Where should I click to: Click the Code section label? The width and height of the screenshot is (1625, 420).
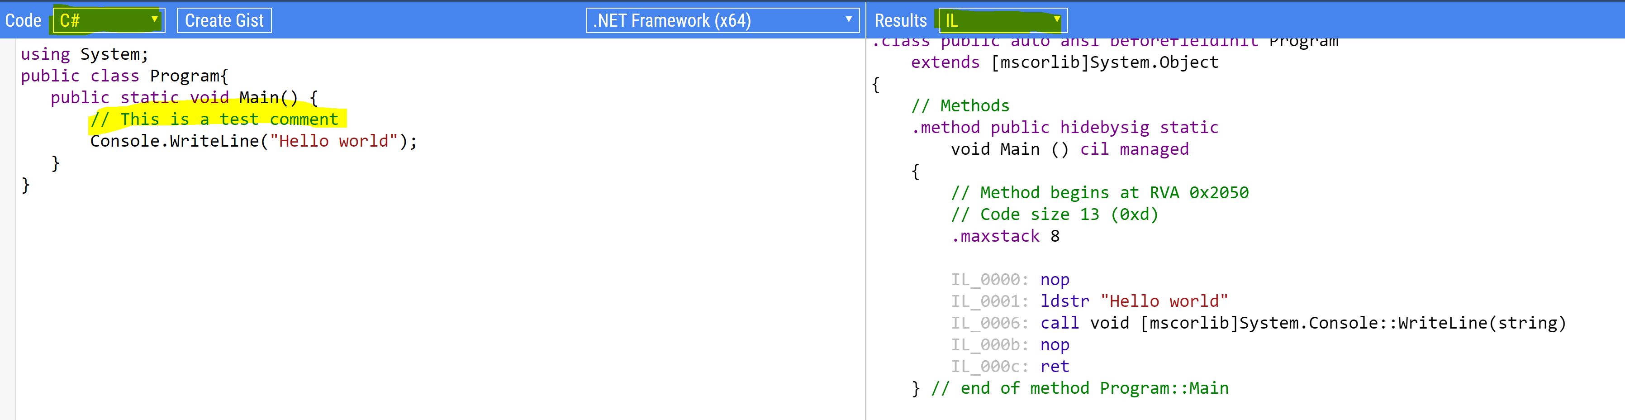coord(24,20)
